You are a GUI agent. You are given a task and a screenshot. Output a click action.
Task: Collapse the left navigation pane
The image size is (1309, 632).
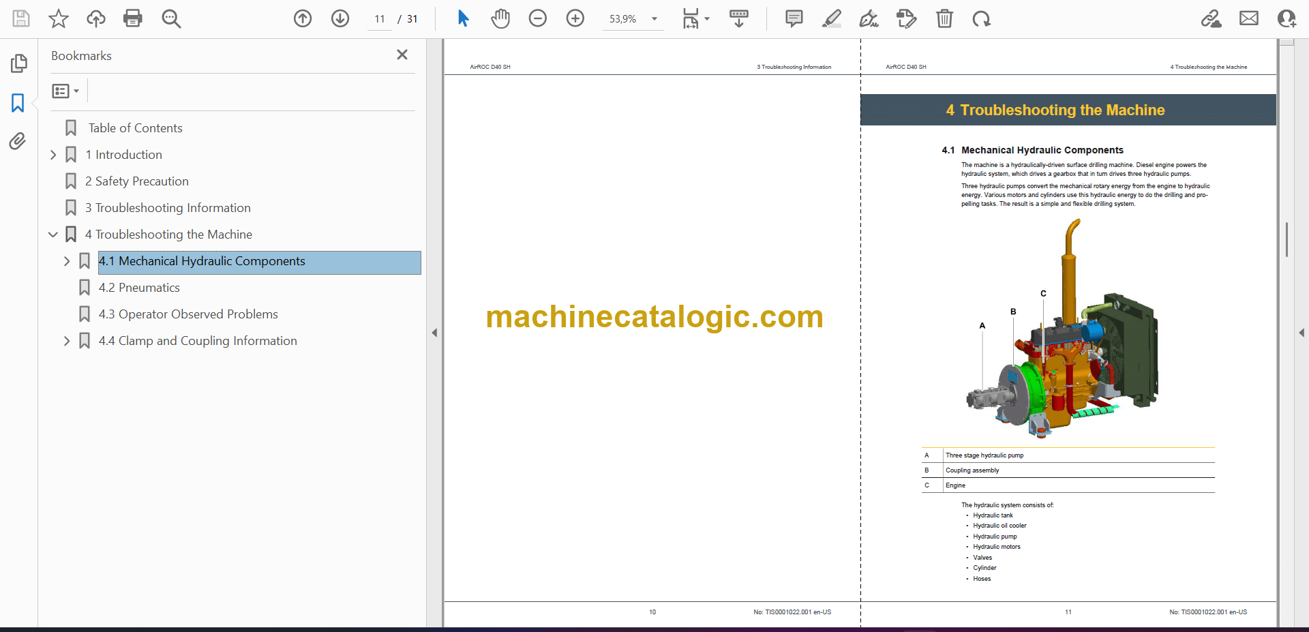[x=434, y=333]
